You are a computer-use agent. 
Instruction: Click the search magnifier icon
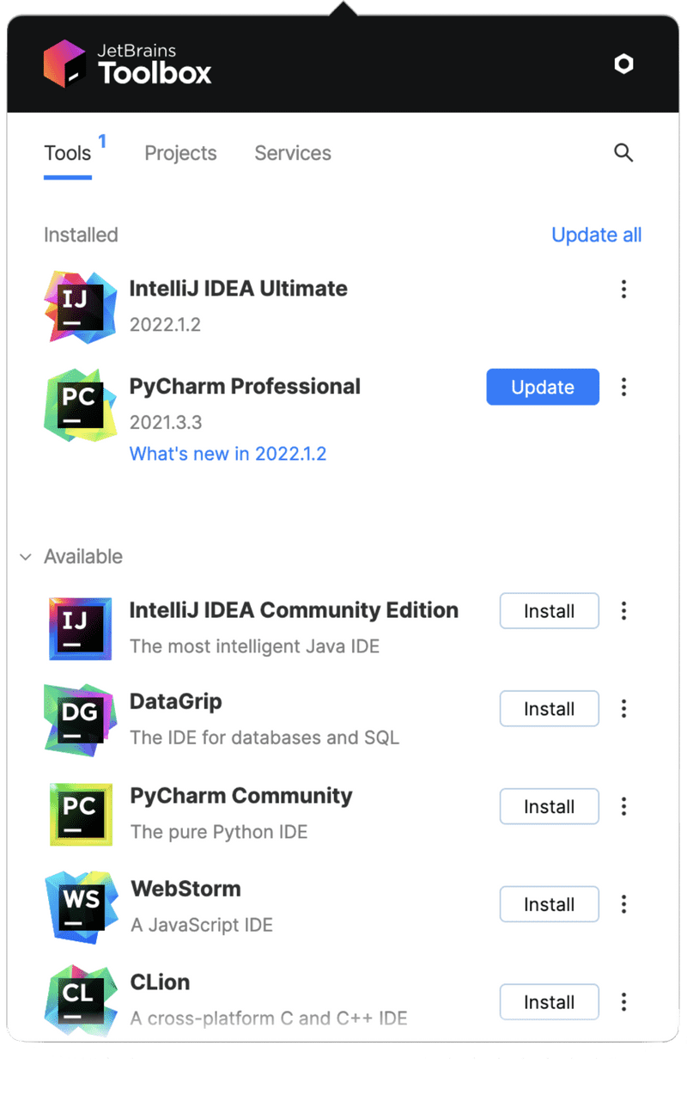(x=623, y=153)
